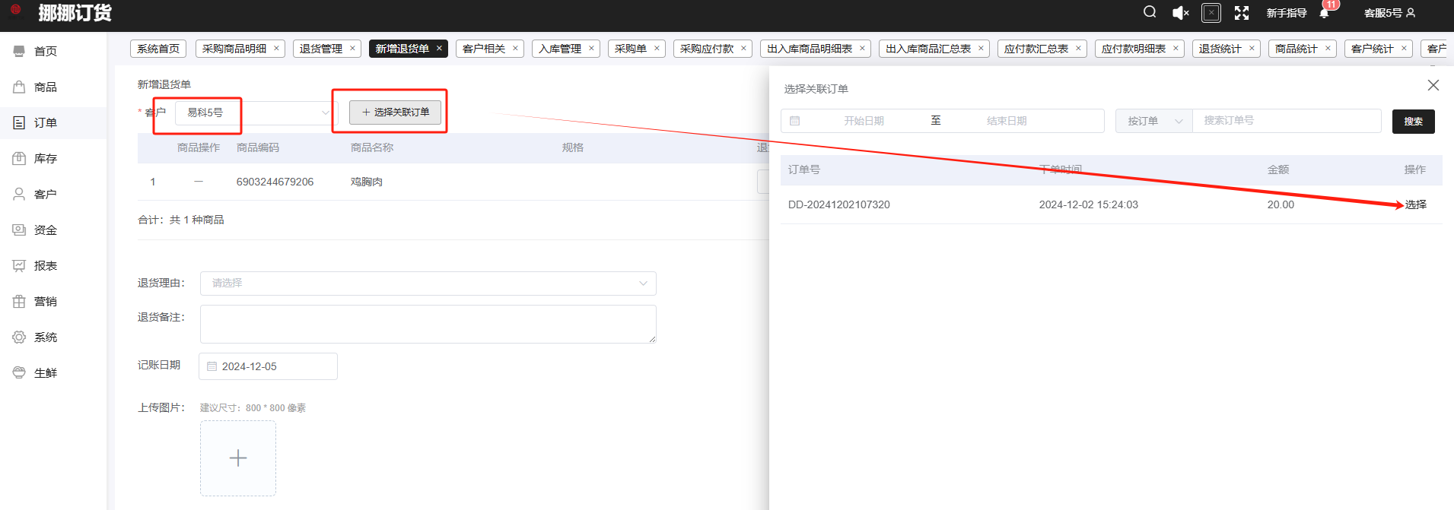Mute sound using the speaker icon
Viewport: 1454px width, 510px height.
coord(1180,13)
